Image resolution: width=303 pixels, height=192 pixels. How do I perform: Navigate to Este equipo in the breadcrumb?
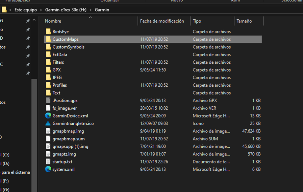click(26, 10)
